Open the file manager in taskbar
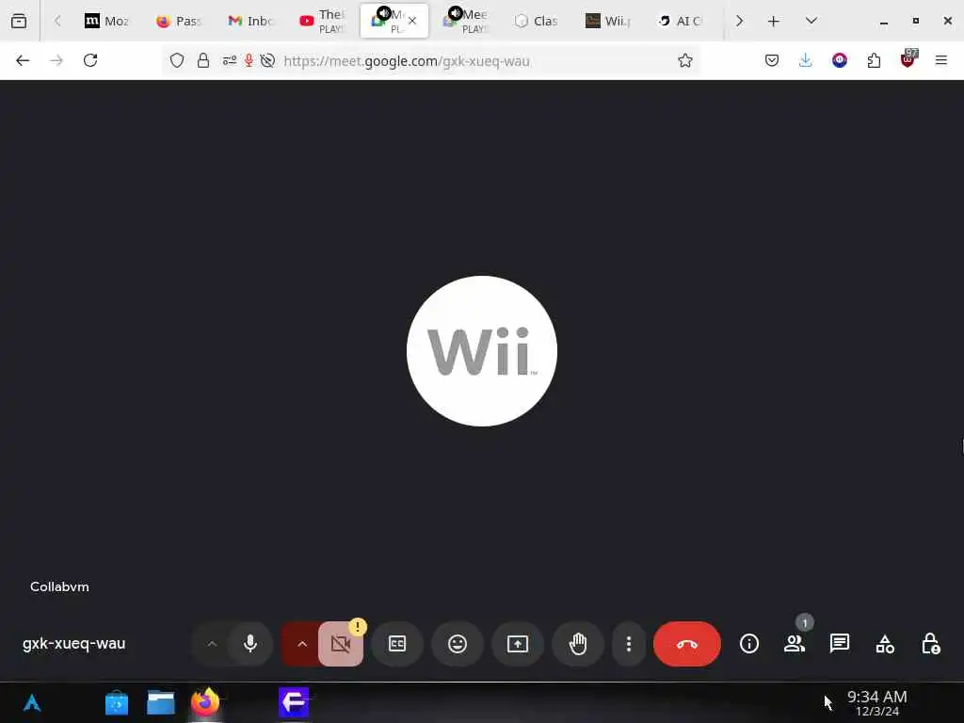964x723 pixels. pyautogui.click(x=160, y=702)
